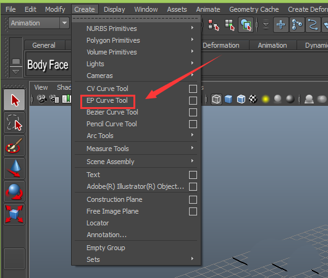Open Text options box
The height and width of the screenshot is (278, 328).
(x=193, y=175)
